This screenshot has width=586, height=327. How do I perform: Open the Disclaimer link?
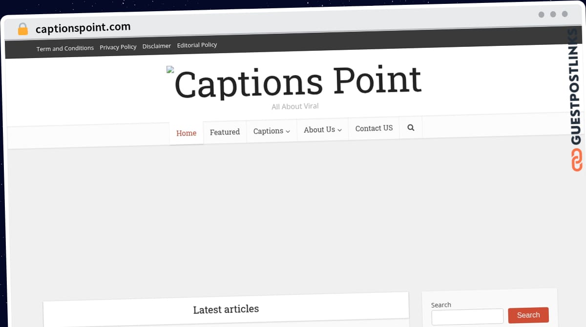(156, 46)
